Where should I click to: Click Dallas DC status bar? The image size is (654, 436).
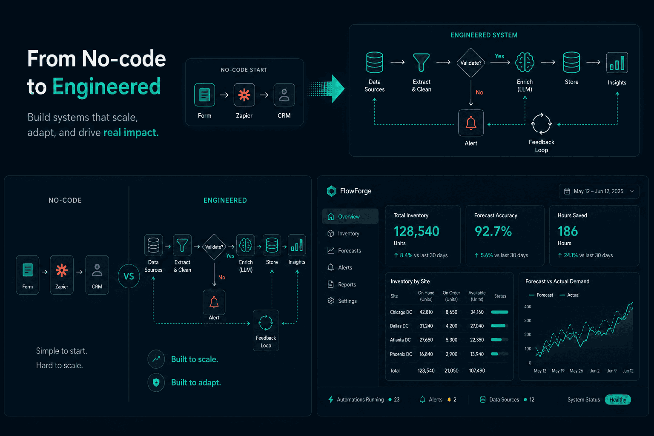[499, 326]
